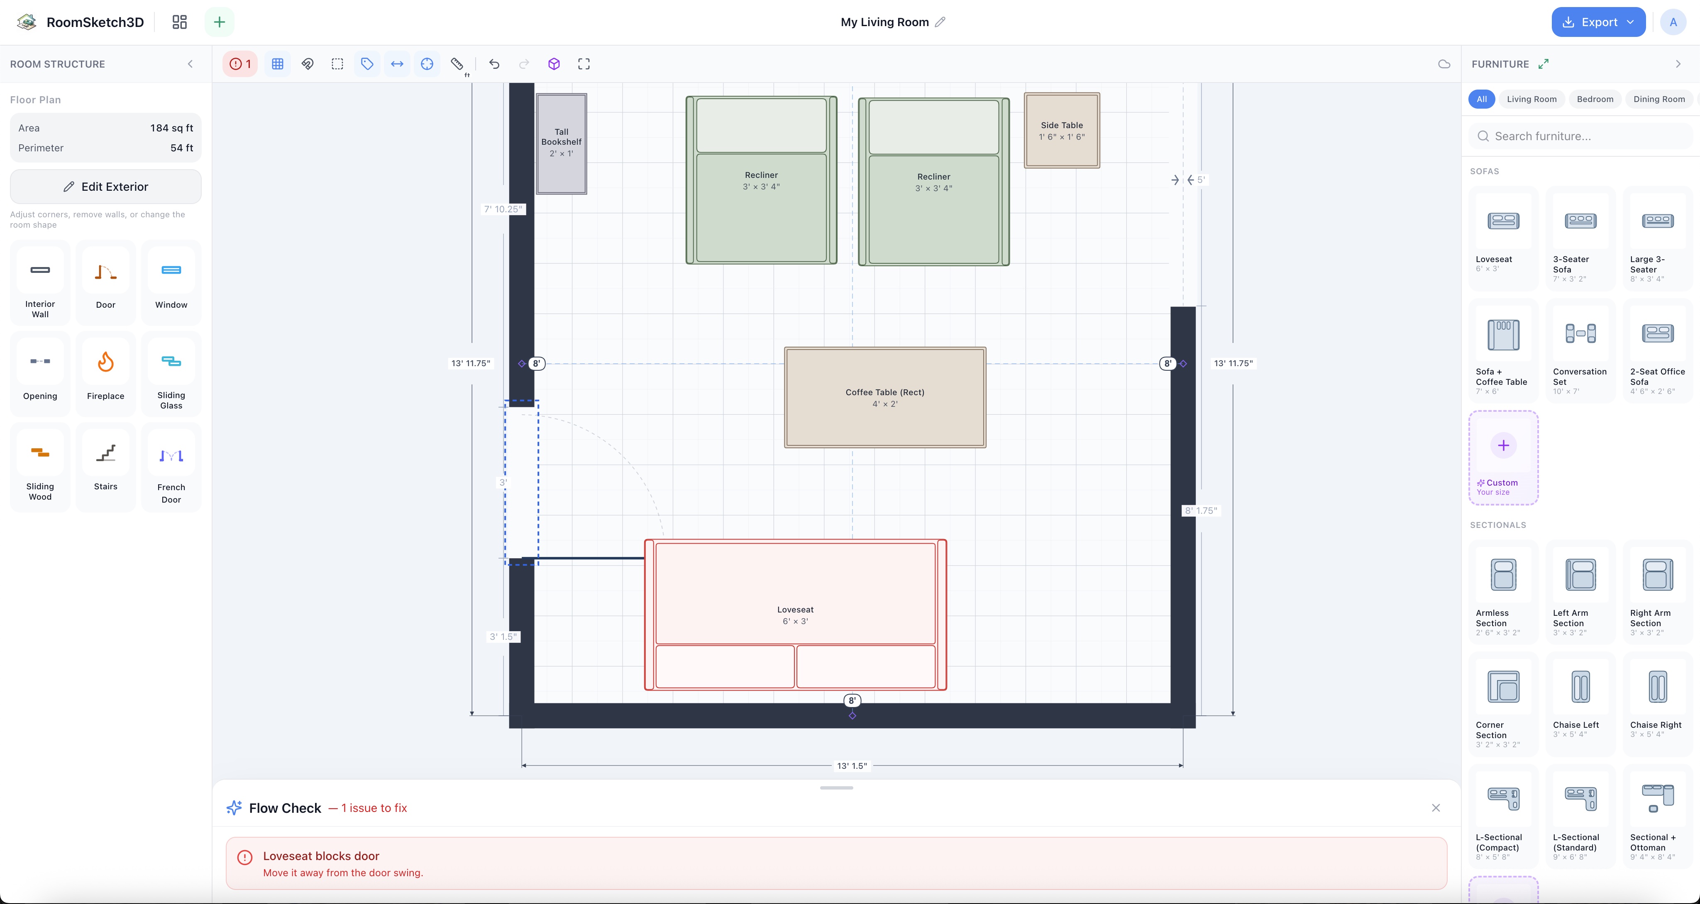Toggle furniture labels tag icon
This screenshot has height=904, width=1700.
pos(368,64)
